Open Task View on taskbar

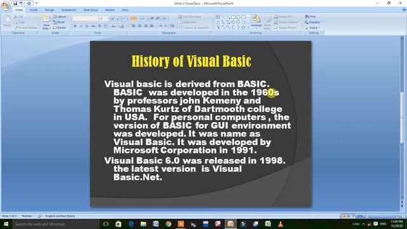(106, 224)
